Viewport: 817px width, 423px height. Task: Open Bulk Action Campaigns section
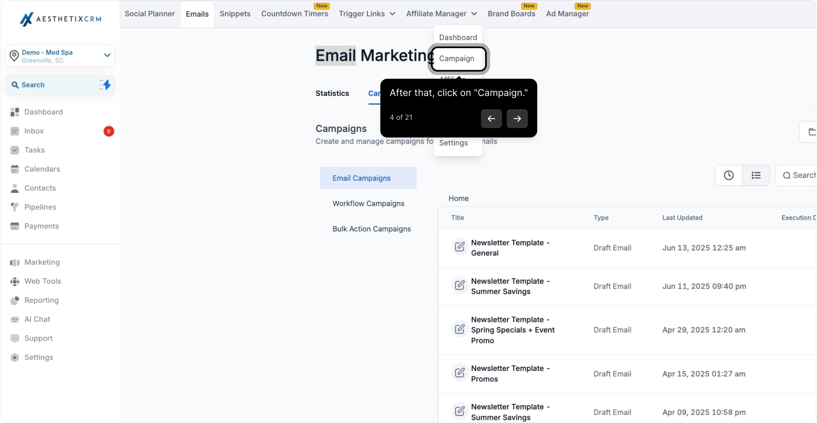[x=371, y=229]
